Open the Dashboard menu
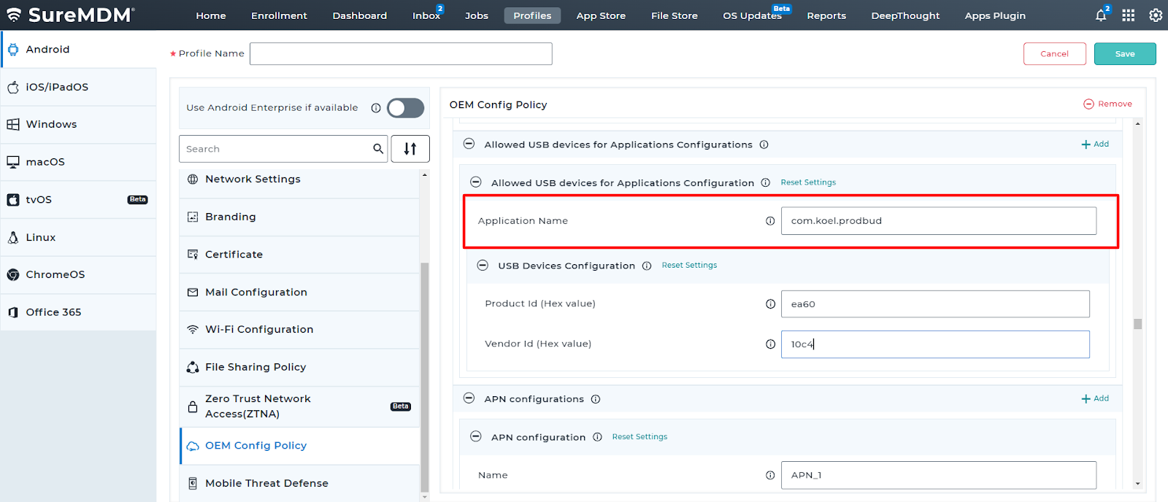 (x=360, y=15)
